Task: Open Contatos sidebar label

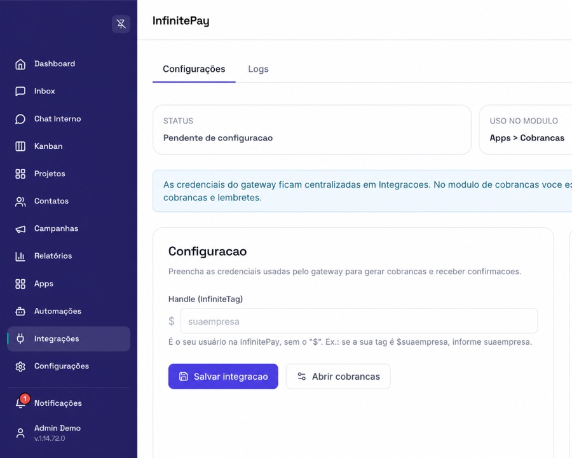Action: [51, 201]
